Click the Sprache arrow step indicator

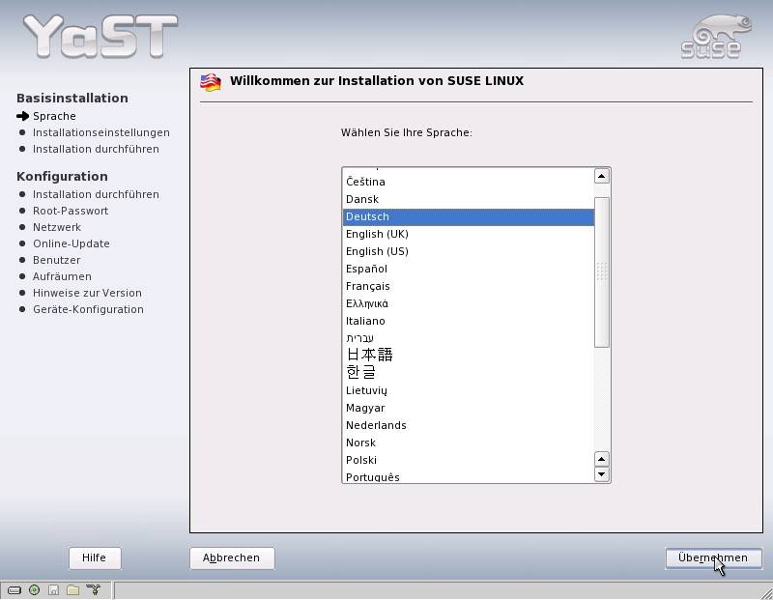(x=22, y=116)
